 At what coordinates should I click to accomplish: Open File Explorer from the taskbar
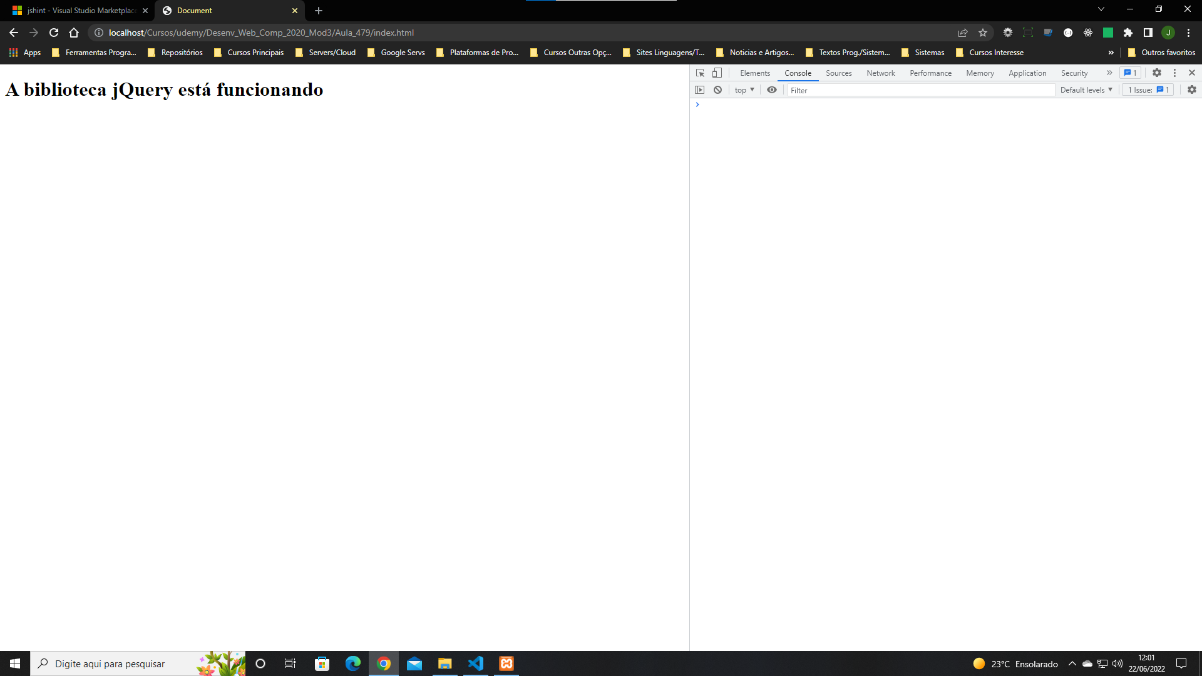pyautogui.click(x=445, y=663)
